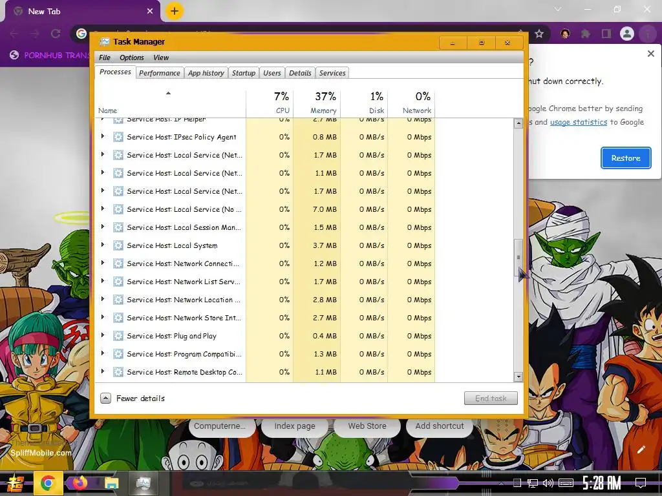Click gear icon of Local System service
Viewport: 662px width, 496px height.
[x=118, y=245]
